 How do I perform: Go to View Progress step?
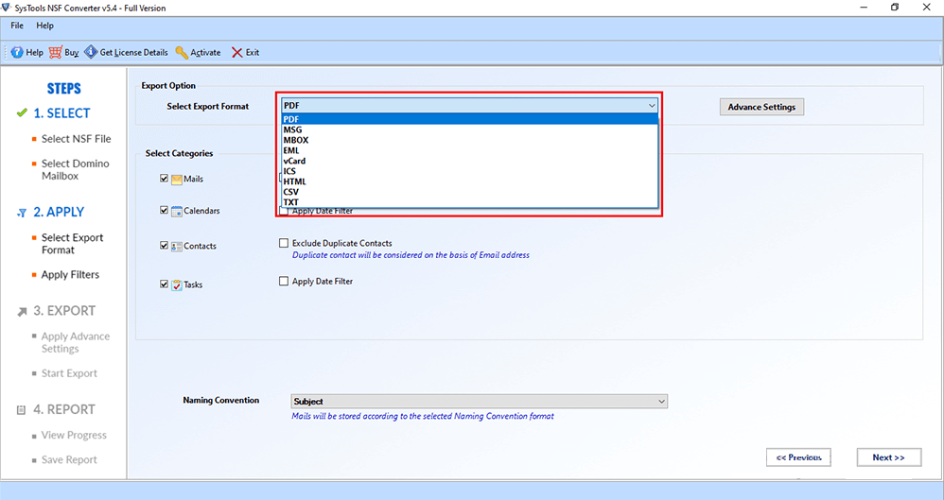(74, 435)
